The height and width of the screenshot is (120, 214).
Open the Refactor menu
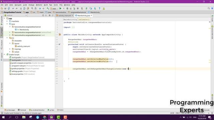click(39, 5)
